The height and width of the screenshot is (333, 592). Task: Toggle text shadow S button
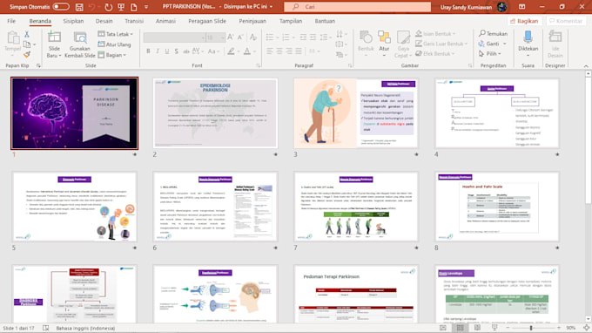point(177,51)
